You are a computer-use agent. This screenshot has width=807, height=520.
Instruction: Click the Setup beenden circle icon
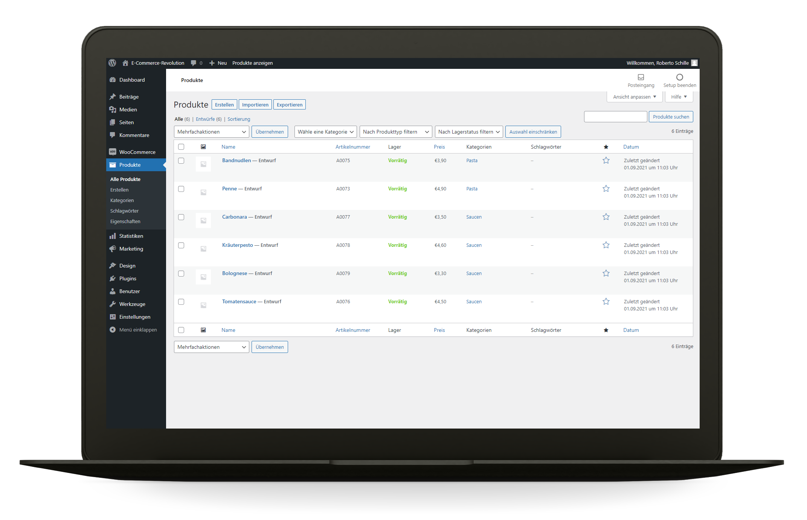click(679, 77)
